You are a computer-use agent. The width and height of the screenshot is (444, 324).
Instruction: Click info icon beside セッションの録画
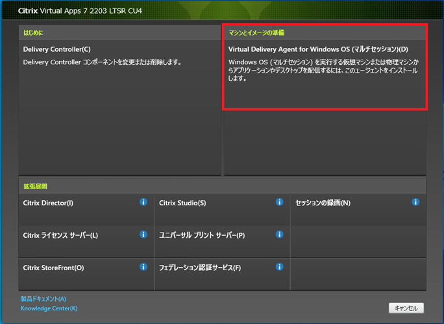415,202
